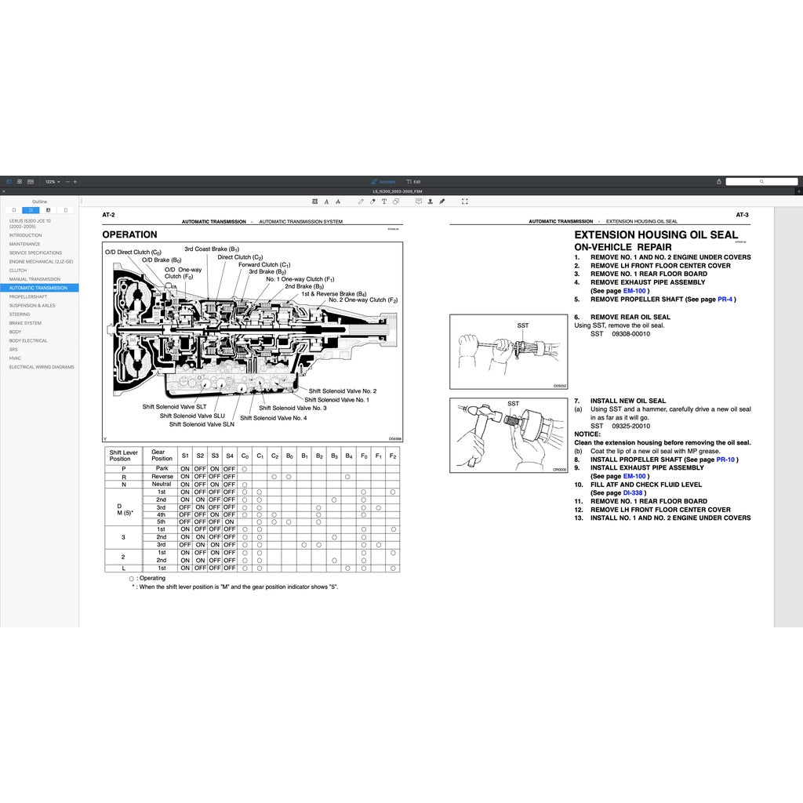The width and height of the screenshot is (803, 803).
Task: Select the eraser tool
Action: (372, 202)
